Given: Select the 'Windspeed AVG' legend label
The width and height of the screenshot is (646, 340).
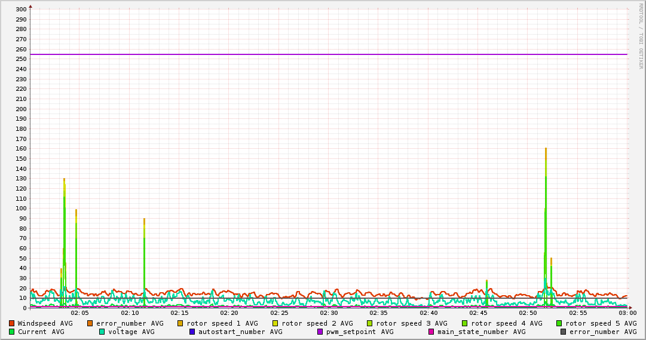Looking at the screenshot, I should (45, 323).
